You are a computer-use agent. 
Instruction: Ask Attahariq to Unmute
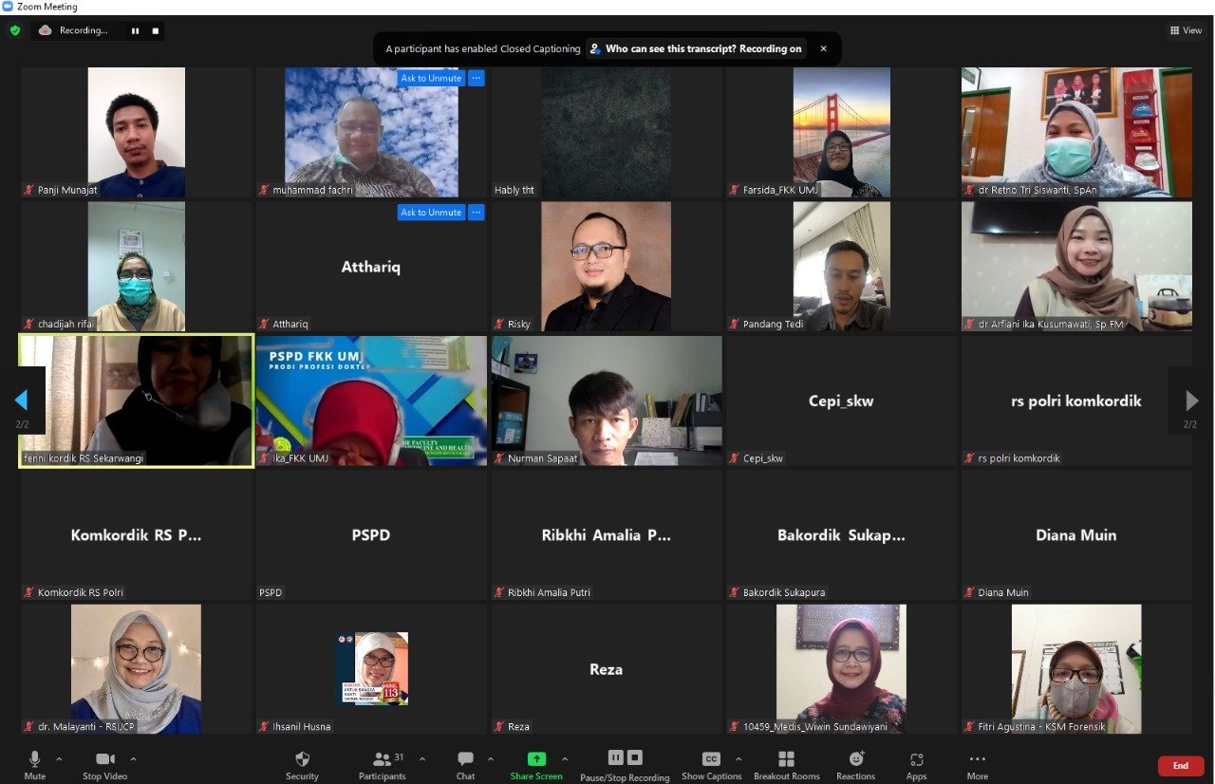point(431,213)
